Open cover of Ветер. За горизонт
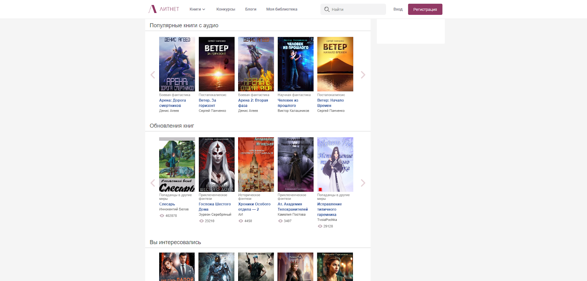The width and height of the screenshot is (587, 281). tap(217, 64)
